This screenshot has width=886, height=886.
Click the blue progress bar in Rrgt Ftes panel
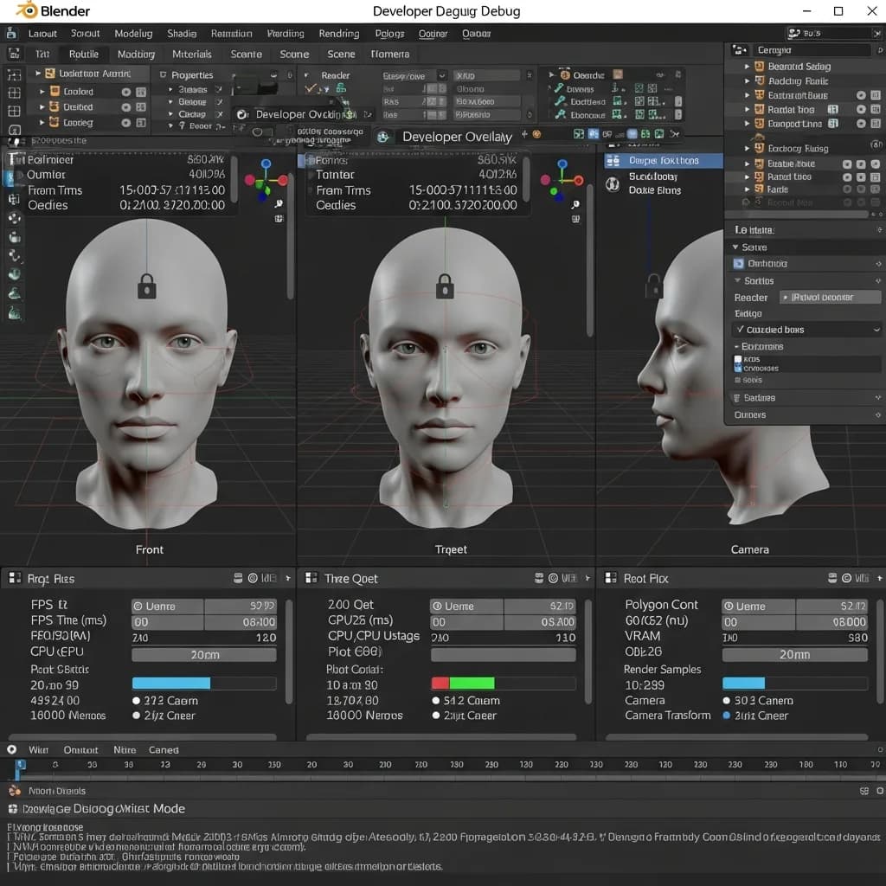point(171,684)
